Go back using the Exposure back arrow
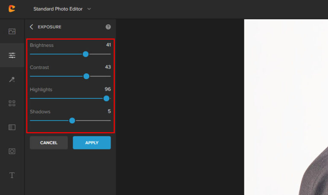This screenshot has width=328, height=195. click(x=31, y=27)
